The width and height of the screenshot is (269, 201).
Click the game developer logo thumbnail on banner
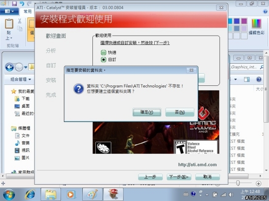[103, 147]
